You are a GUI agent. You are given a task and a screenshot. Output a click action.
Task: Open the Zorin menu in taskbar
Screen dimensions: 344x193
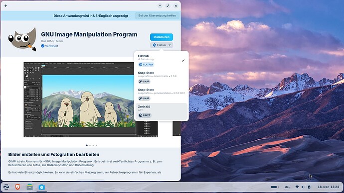coord(6,187)
